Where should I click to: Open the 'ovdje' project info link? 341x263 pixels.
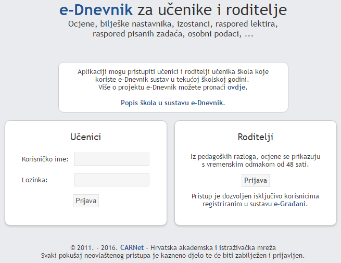point(236,87)
